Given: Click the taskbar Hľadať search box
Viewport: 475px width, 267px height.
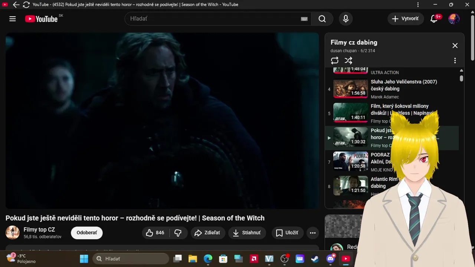Looking at the screenshot, I should pos(131,258).
